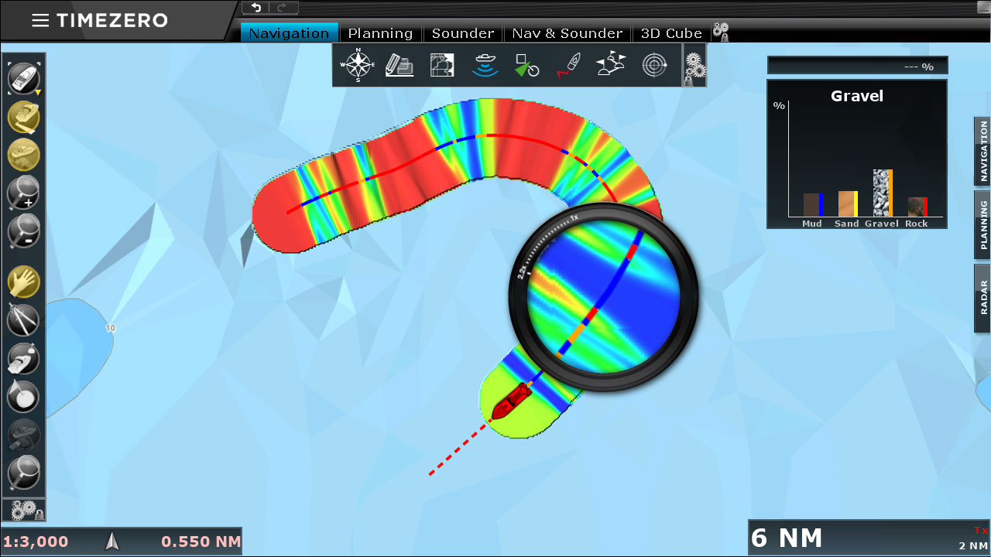
Task: Toggle the vessel track icon
Action: (x=569, y=65)
